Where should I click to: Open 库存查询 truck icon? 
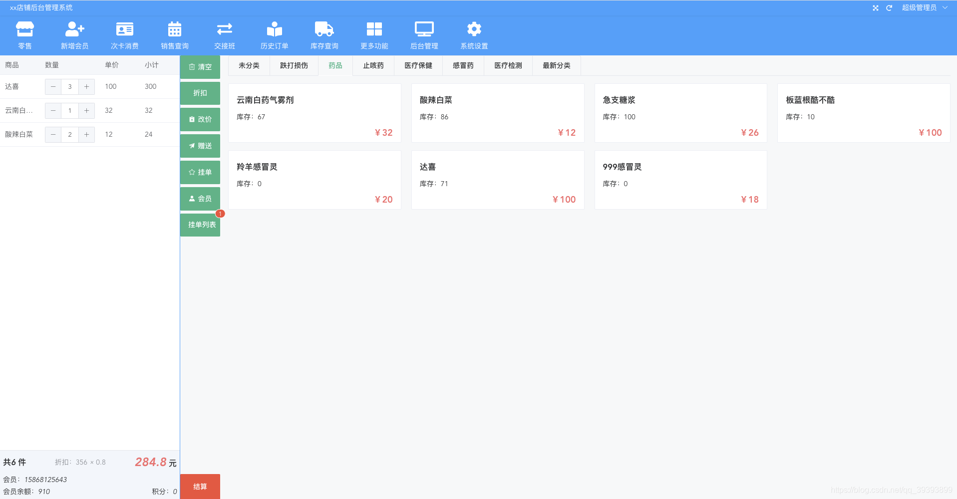[324, 29]
